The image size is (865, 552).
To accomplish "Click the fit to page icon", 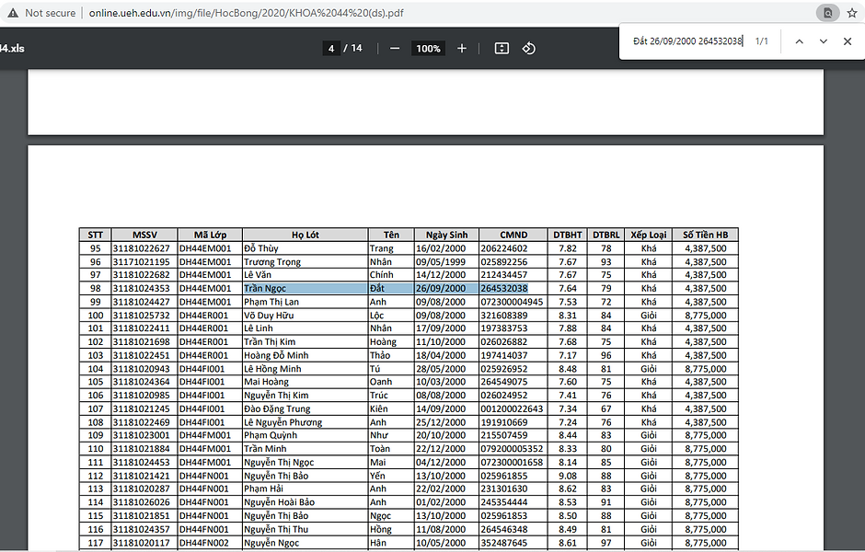I will (502, 49).
